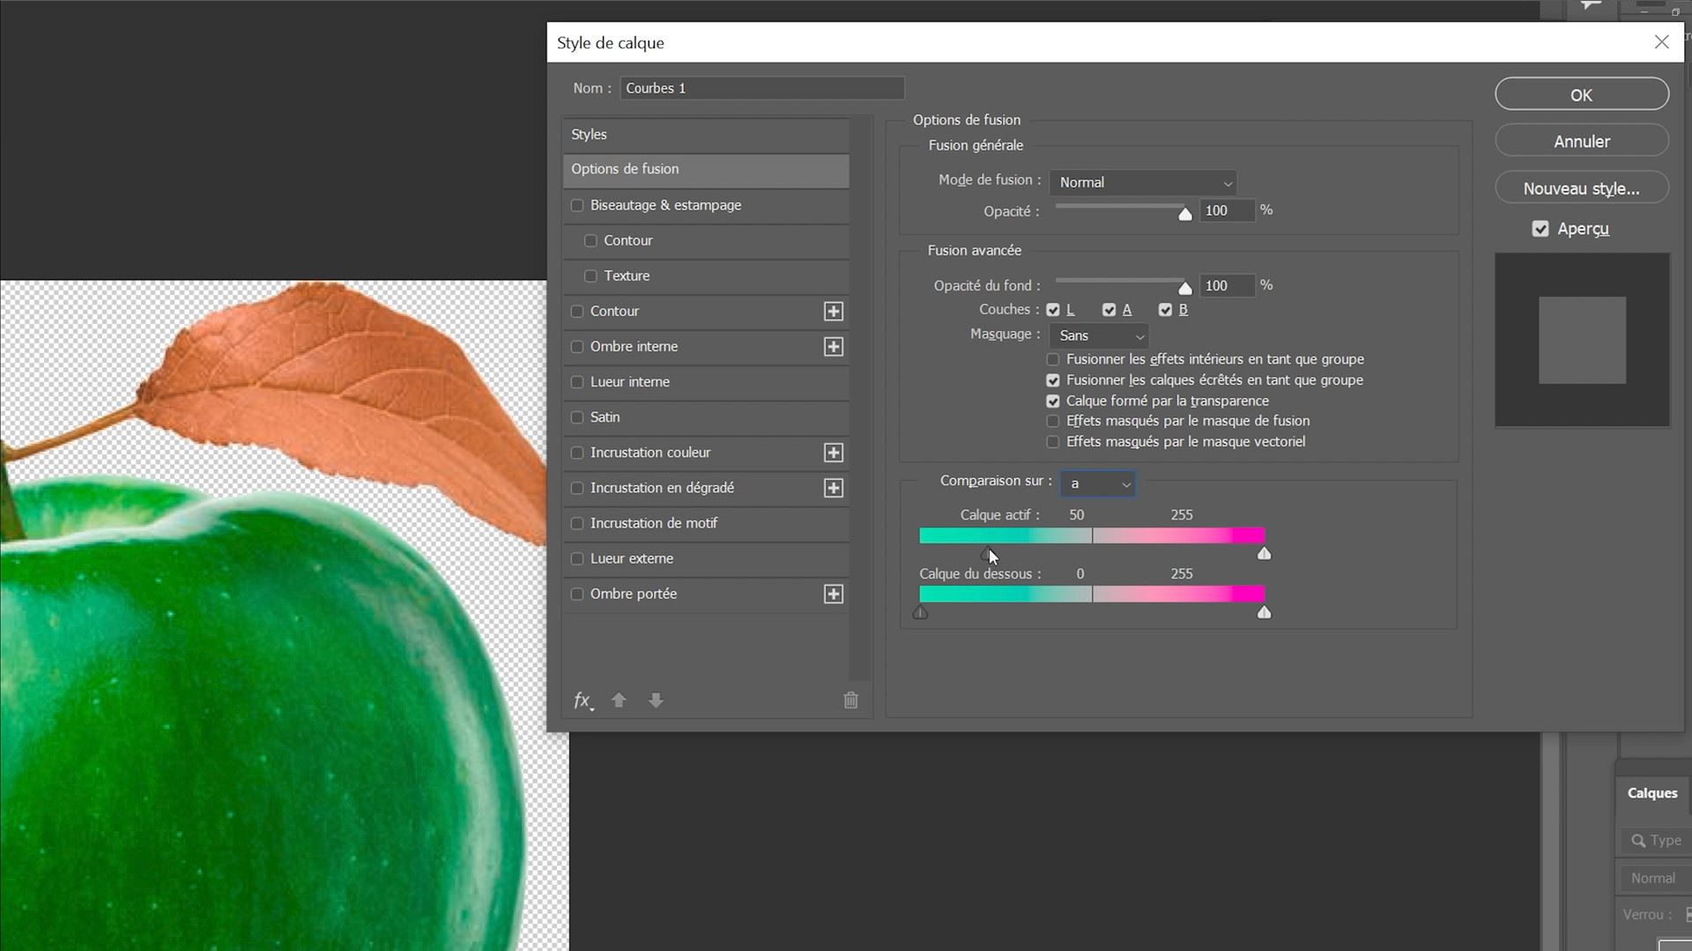Image resolution: width=1692 pixels, height=951 pixels.
Task: Click the Calque actif right white-point slider
Action: [x=1265, y=554]
